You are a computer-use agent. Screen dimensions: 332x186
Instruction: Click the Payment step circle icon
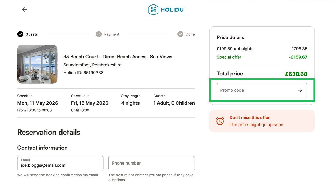pos(99,34)
